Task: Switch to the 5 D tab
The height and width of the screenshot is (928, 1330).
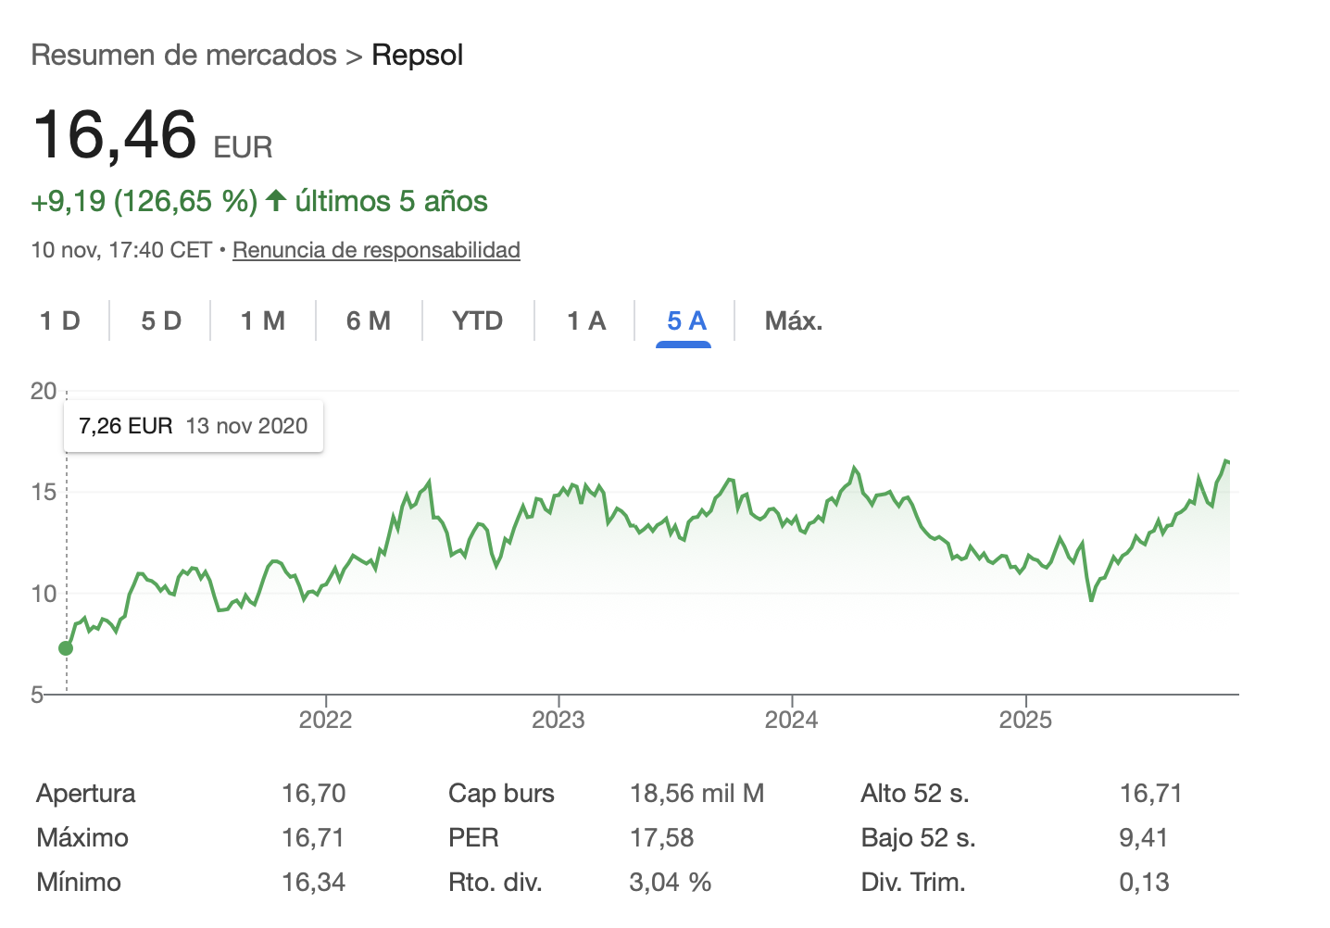Action: click(x=161, y=321)
